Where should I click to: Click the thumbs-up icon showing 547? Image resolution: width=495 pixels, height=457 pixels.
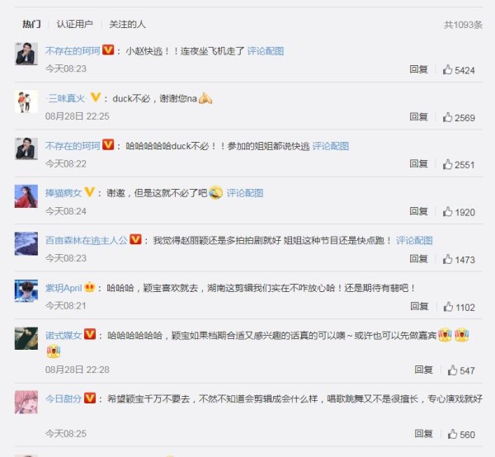pos(452,370)
